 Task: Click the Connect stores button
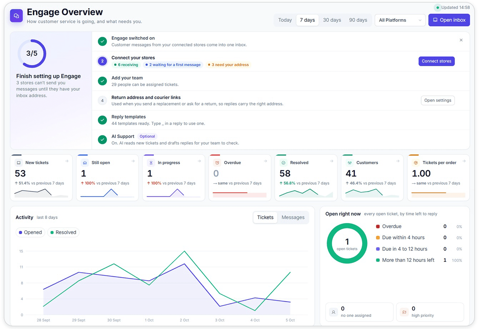click(436, 61)
